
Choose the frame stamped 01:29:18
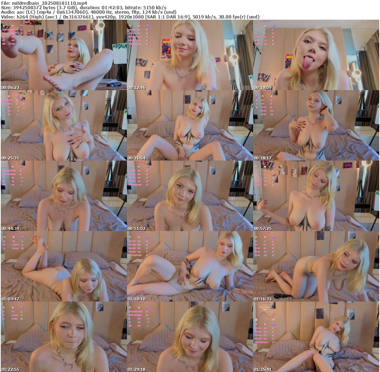(190, 337)
